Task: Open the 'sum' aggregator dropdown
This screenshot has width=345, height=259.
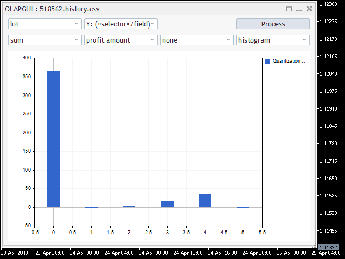Action: click(45, 40)
